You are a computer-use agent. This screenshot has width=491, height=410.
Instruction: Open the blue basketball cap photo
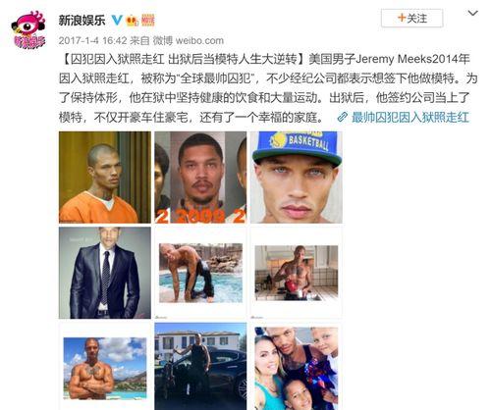pos(297,178)
